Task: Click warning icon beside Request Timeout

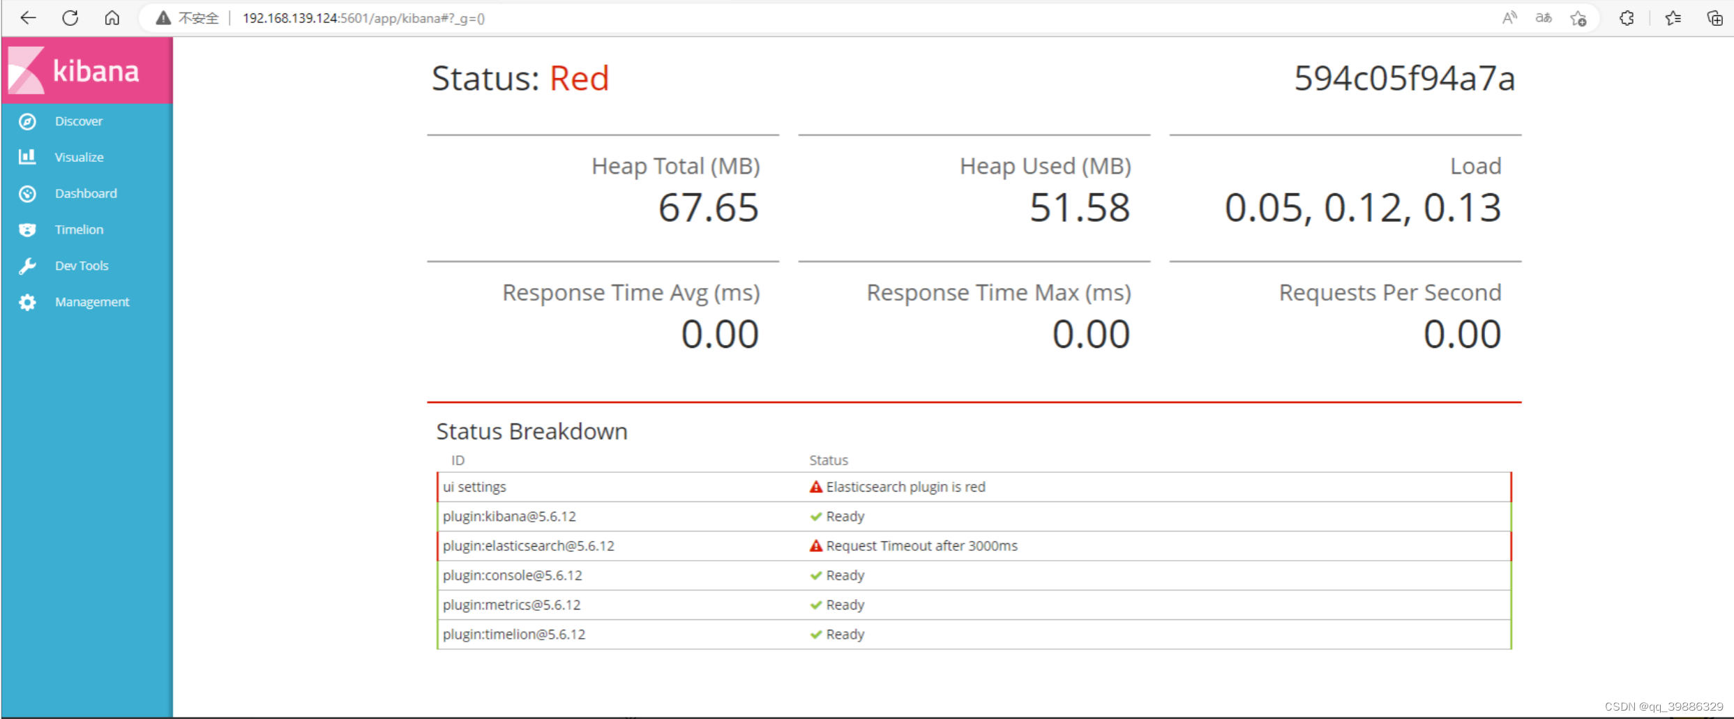Action: [x=815, y=545]
